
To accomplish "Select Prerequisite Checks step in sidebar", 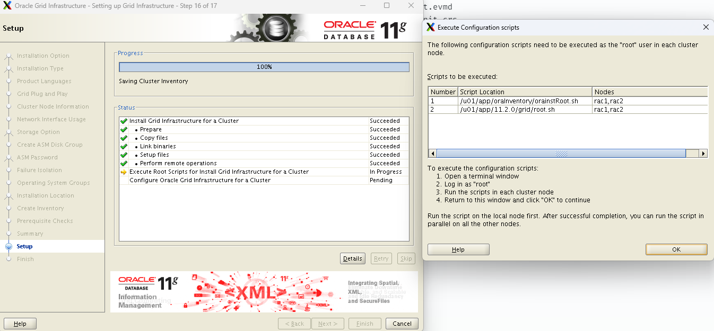I will (45, 221).
